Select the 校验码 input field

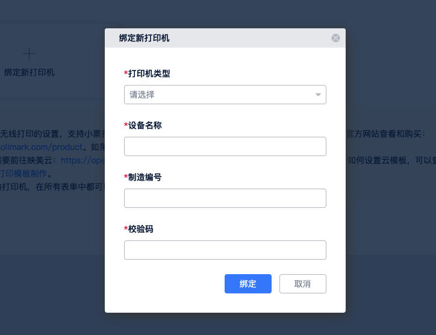pyautogui.click(x=225, y=250)
